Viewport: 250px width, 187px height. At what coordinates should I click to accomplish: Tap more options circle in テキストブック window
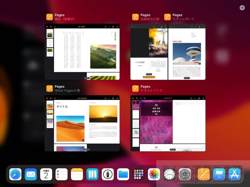point(203,98)
